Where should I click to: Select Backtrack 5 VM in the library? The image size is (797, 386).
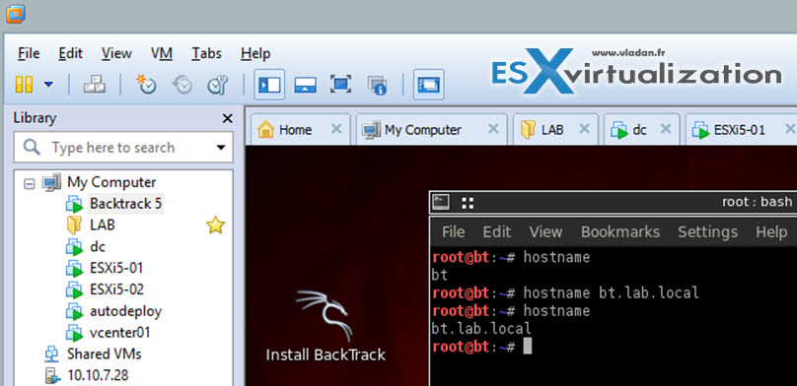(x=125, y=204)
